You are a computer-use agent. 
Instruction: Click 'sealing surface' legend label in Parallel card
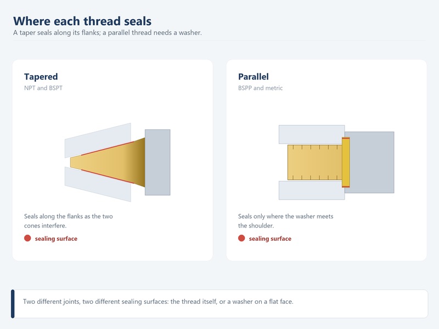pos(270,239)
